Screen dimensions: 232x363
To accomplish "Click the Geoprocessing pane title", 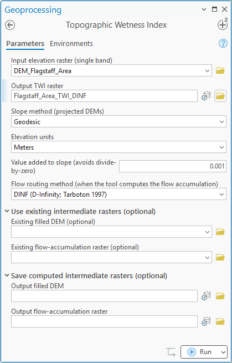I will pyautogui.click(x=33, y=10).
